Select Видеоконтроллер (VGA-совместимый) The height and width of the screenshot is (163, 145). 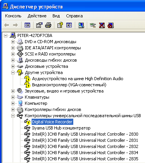69,85
